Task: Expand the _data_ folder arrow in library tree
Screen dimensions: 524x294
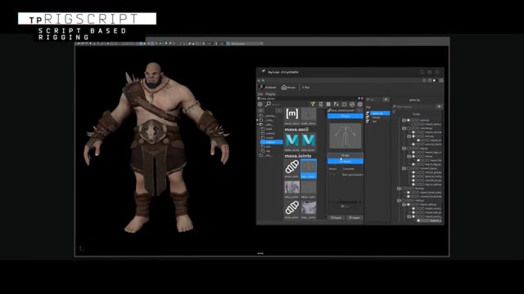Action: coord(258,124)
